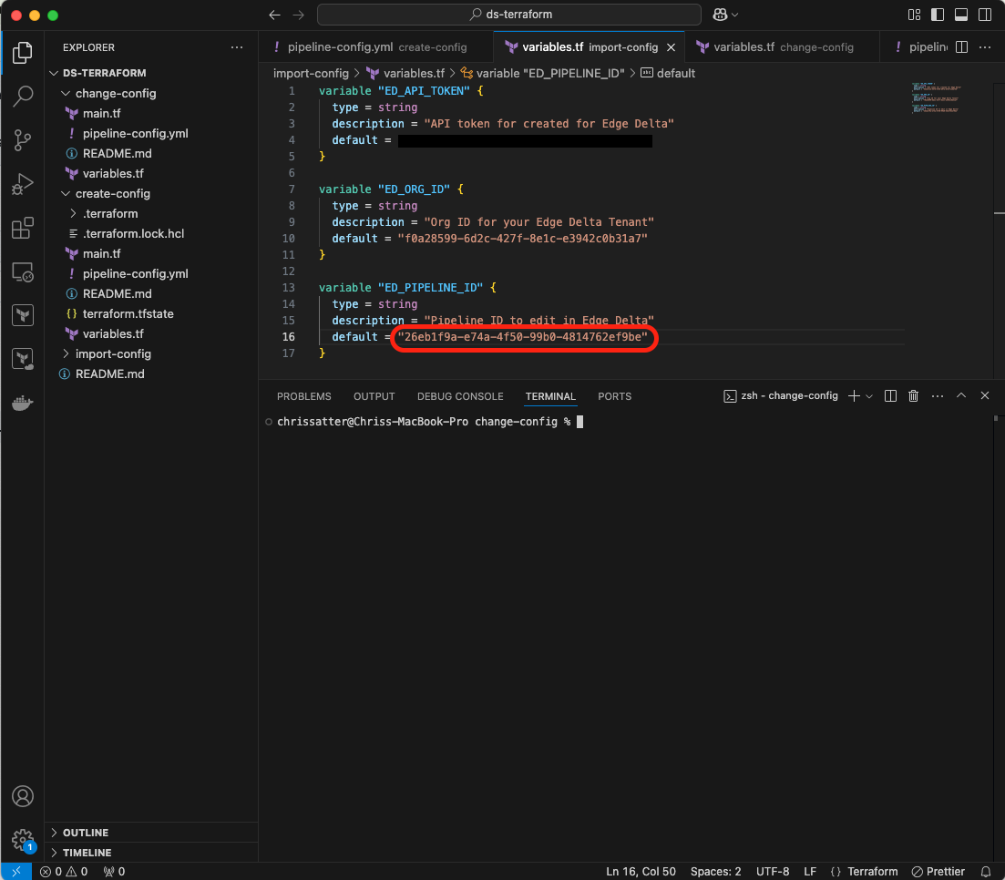Delete terminal with the trash icon
The width and height of the screenshot is (1005, 880).
(913, 396)
